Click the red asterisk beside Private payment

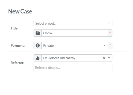coord(110,45)
